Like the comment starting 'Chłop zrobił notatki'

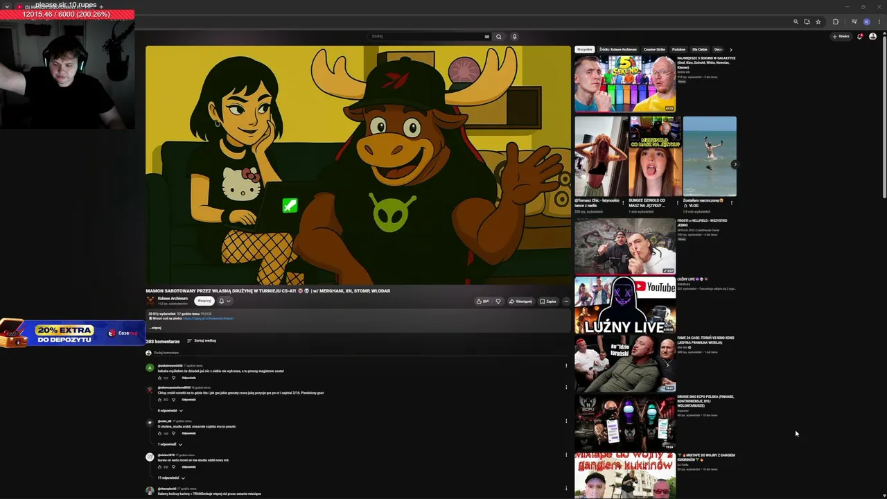point(159,400)
